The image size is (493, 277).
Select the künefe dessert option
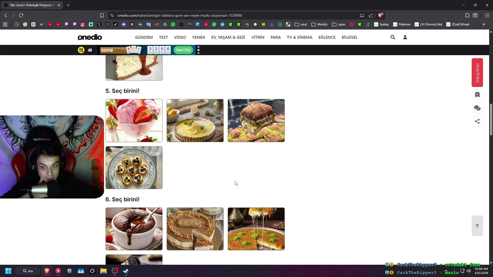[256, 229]
